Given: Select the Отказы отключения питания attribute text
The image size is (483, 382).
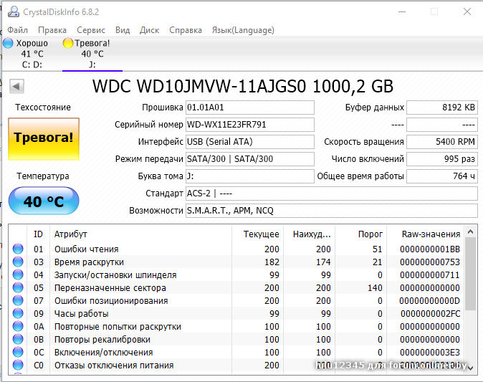Looking at the screenshot, I should pyautogui.click(x=114, y=366).
